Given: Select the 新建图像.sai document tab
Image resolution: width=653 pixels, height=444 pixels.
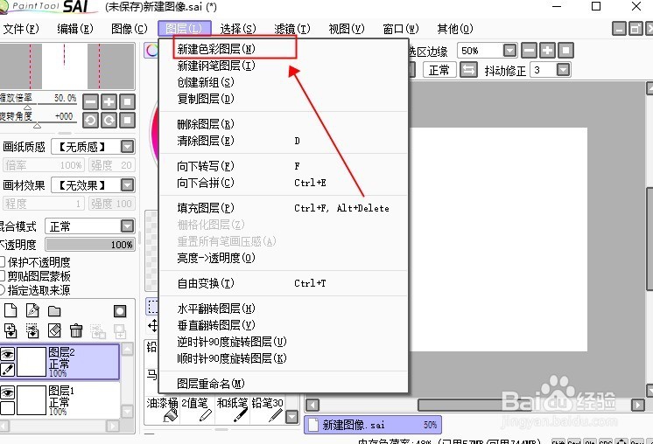Looking at the screenshot, I should pyautogui.click(x=373, y=425).
